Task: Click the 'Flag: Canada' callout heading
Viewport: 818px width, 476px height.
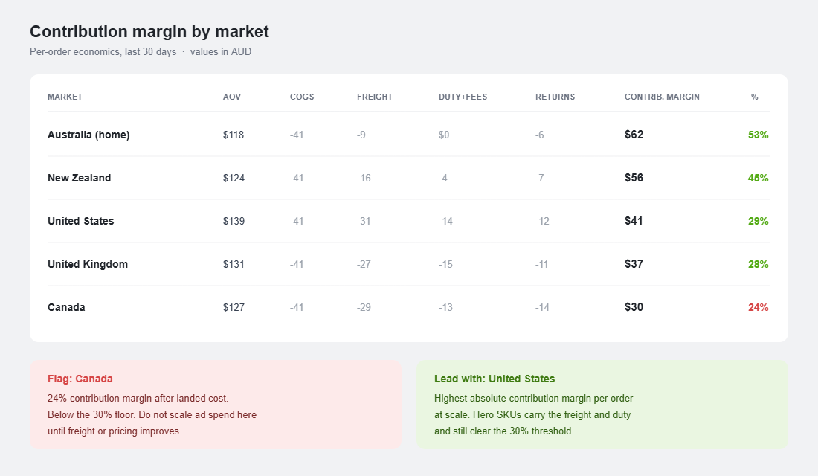Action: (80, 379)
